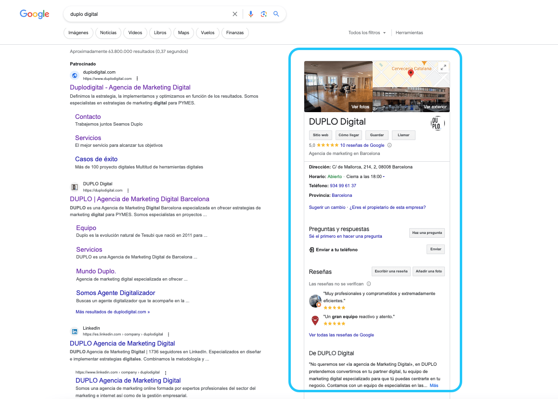This screenshot has width=558, height=399.
Task: Expand the map with the fullscreen arrows icon
Action: pos(443,67)
